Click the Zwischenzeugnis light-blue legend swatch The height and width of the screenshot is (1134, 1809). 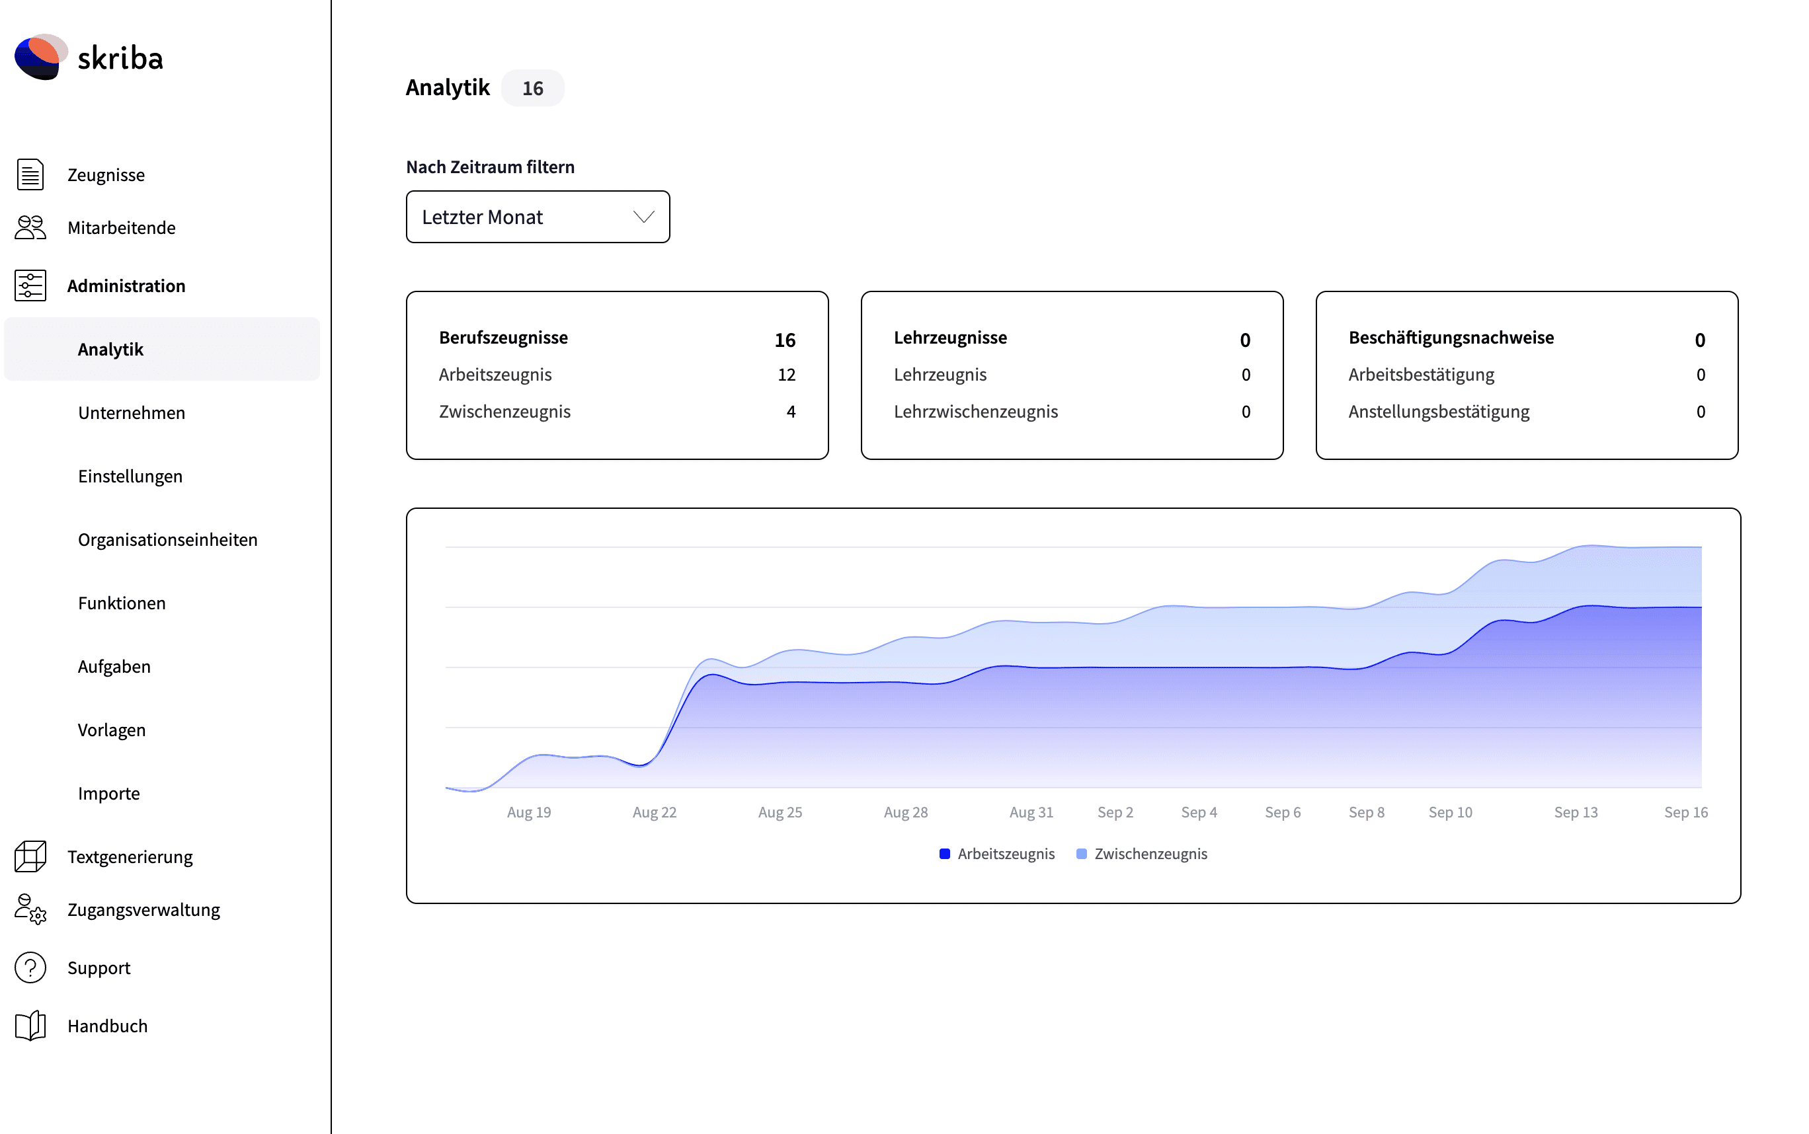pos(1081,854)
